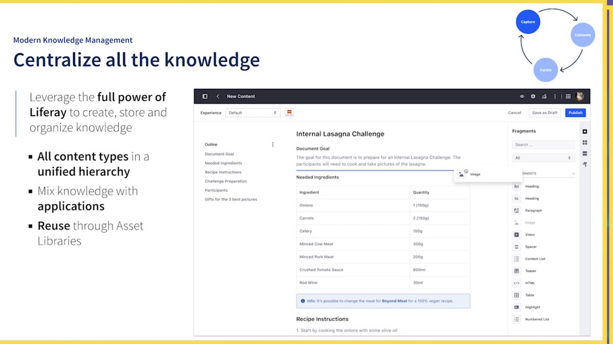Click the Beyond Meat bold text in info
This screenshot has width=613, height=344.
pyautogui.click(x=394, y=301)
